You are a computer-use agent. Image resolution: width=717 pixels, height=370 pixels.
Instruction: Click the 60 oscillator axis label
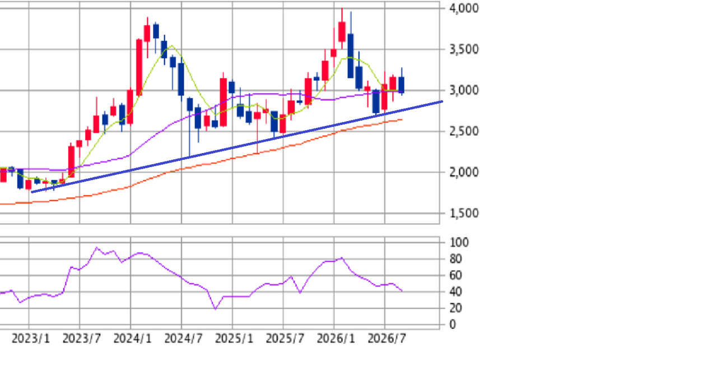(x=455, y=275)
